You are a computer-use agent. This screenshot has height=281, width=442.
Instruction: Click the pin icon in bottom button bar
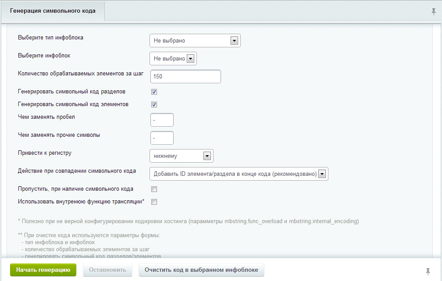428,270
